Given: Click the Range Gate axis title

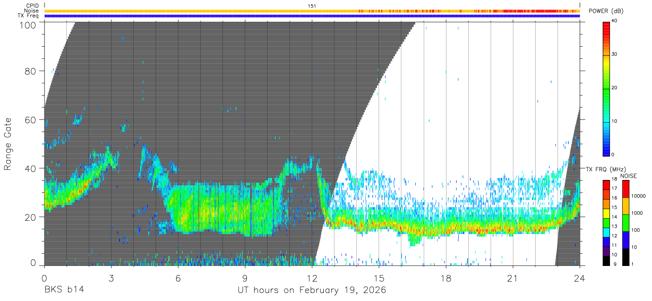Looking at the screenshot, I should pos(8,144).
